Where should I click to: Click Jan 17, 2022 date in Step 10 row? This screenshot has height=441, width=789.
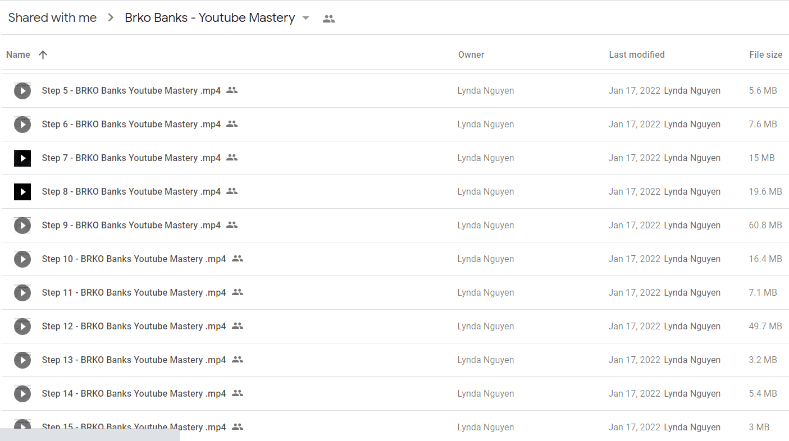634,259
